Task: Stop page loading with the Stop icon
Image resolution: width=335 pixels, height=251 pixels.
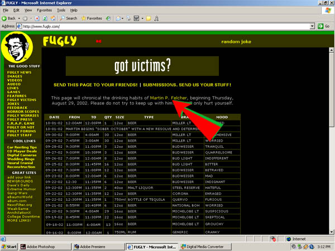Action: coord(37,18)
